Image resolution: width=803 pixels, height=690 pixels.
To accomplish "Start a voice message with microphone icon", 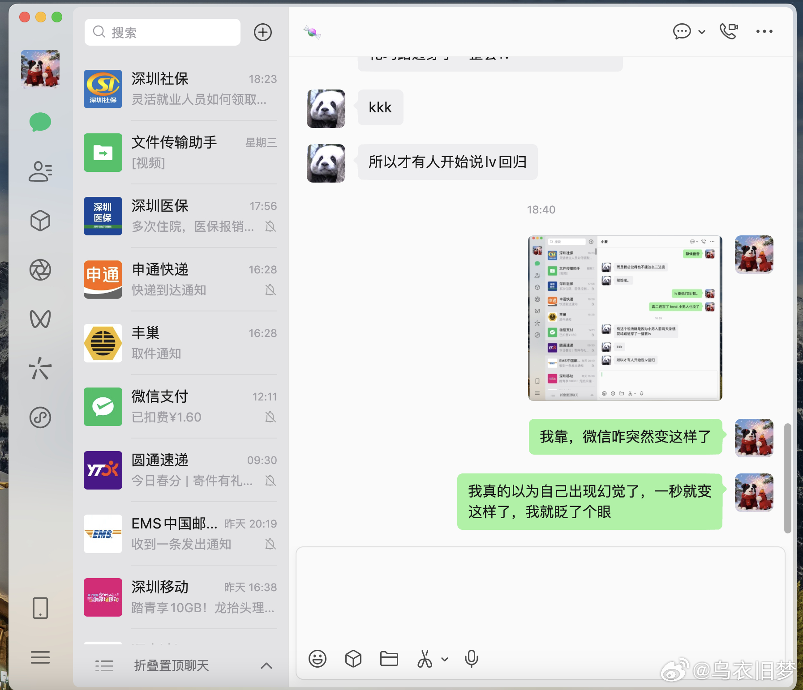I will pos(472,658).
